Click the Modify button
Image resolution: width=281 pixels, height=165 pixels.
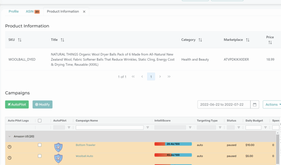pos(42,104)
